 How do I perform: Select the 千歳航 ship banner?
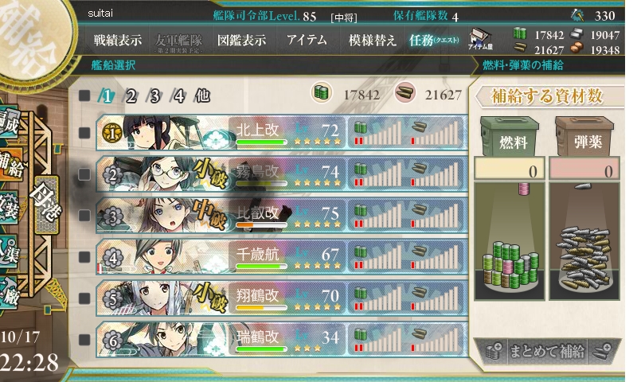[281, 256]
